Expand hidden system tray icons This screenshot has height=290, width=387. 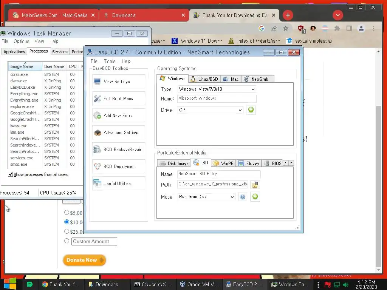[318, 285]
